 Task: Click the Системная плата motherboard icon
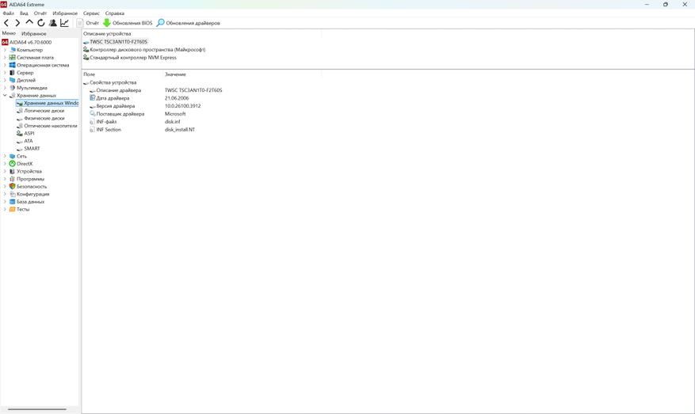click(x=13, y=58)
